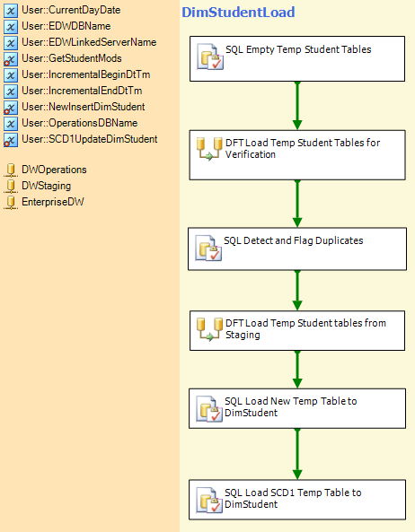This screenshot has height=532, width=415.
Task: Click the DimStudentLoad package title
Action: click(238, 13)
